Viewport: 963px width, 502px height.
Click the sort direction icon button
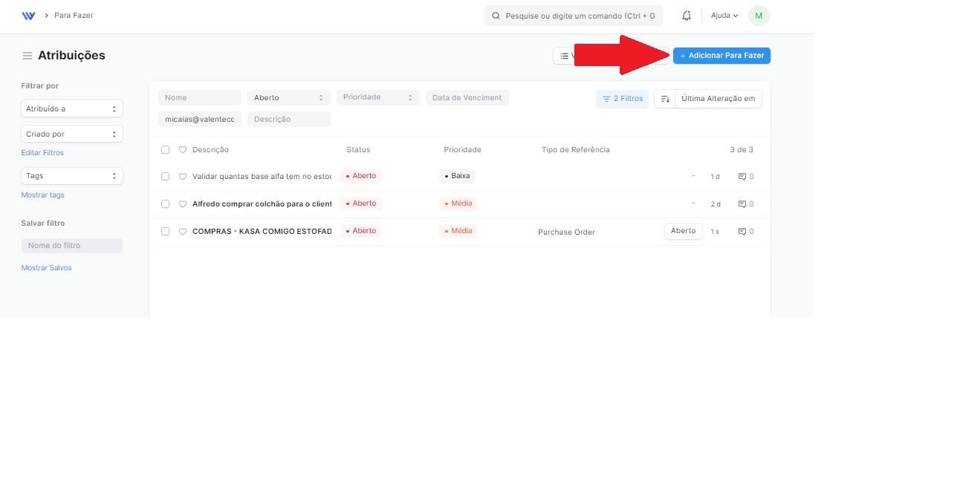(x=665, y=99)
